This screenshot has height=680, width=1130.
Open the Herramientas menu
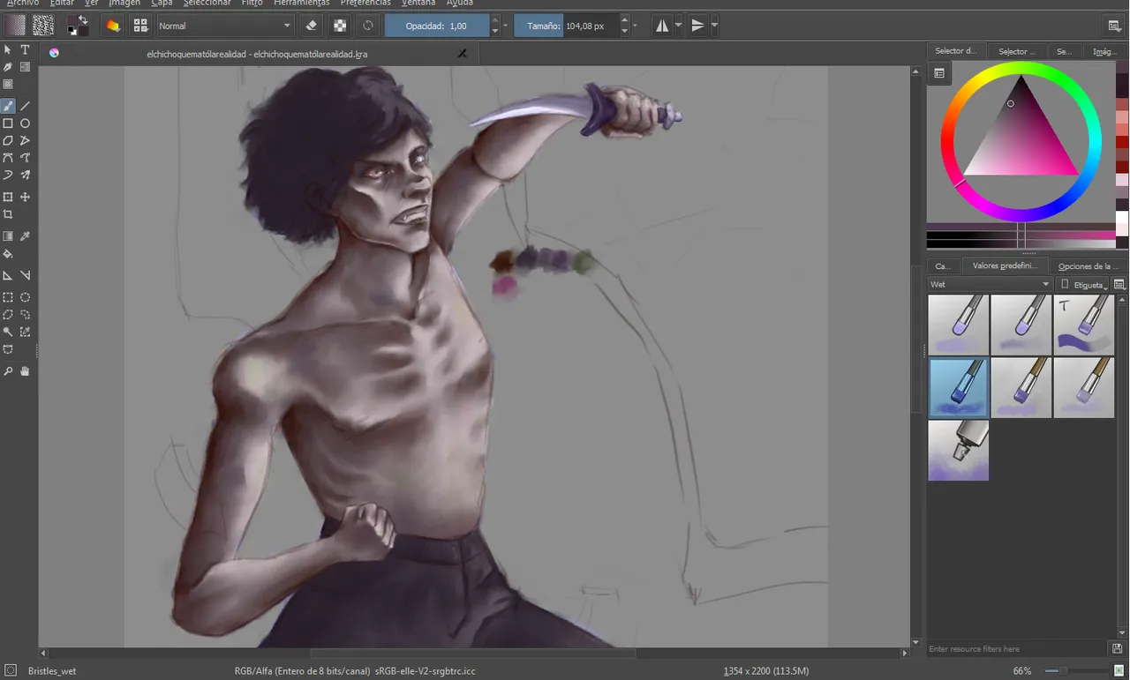301,3
